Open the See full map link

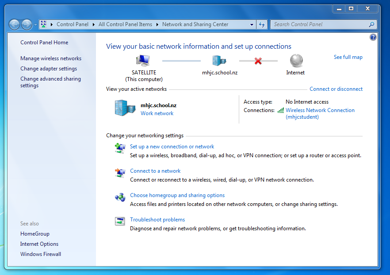click(x=348, y=57)
